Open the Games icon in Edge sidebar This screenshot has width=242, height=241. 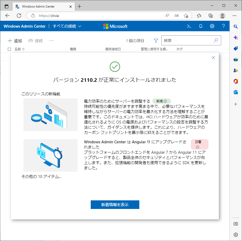coord(236,71)
